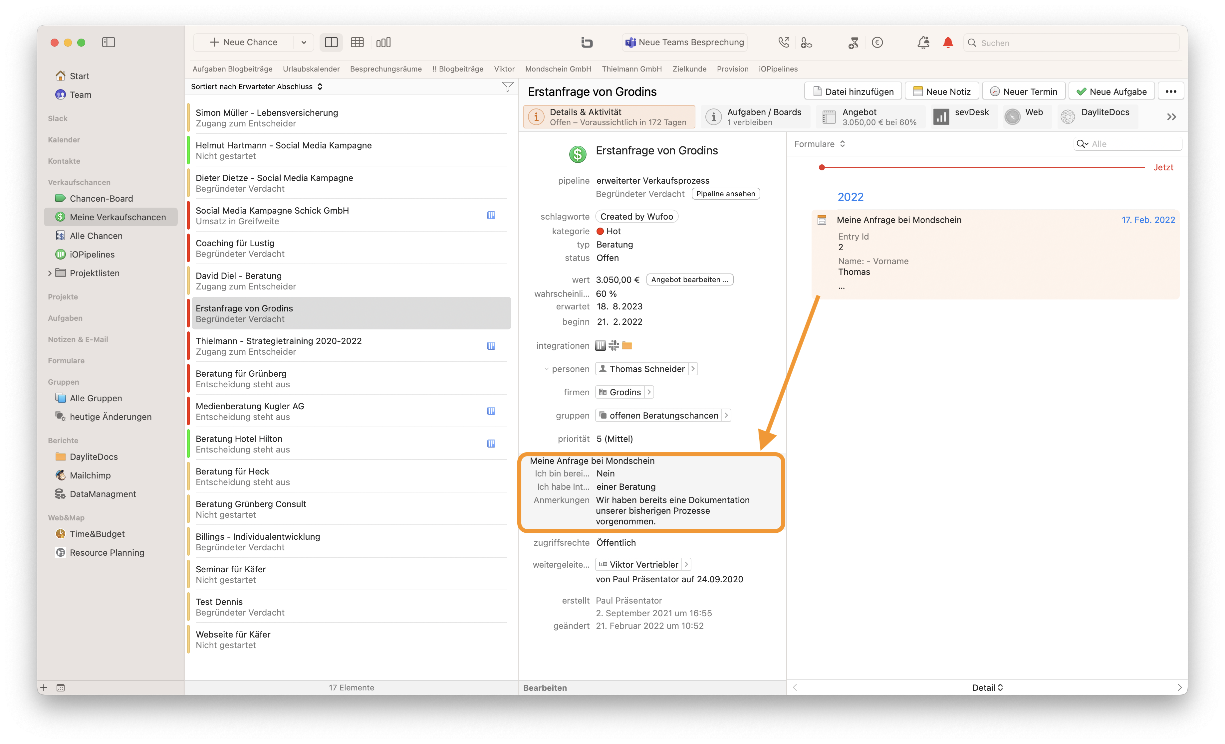Open the Start home item
This screenshot has height=744, width=1225.
pos(80,76)
